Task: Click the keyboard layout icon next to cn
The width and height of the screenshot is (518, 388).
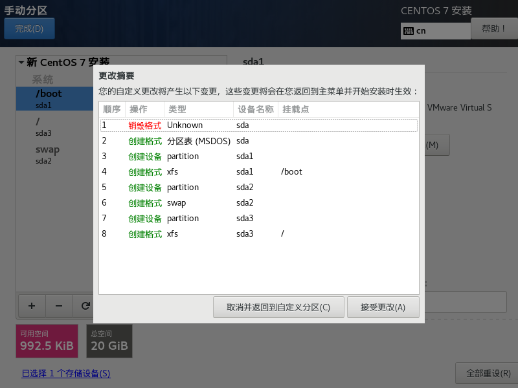Action: coord(409,31)
